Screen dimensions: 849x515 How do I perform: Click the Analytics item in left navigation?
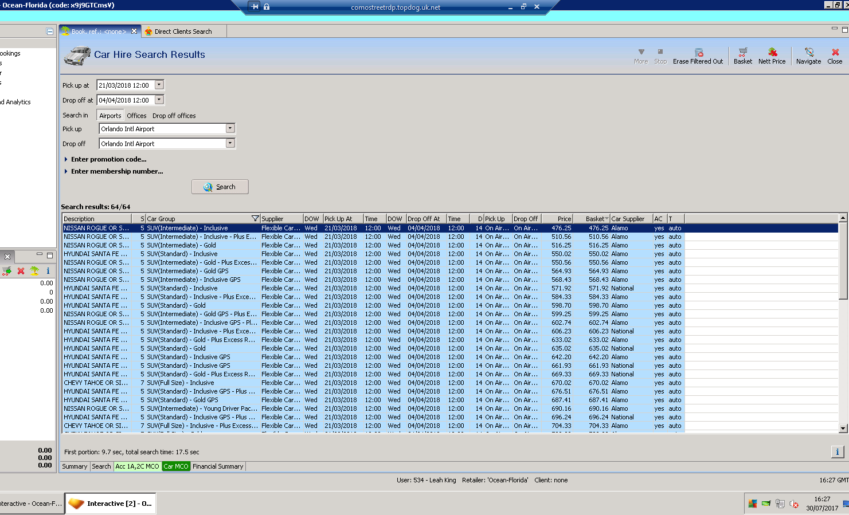(15, 102)
